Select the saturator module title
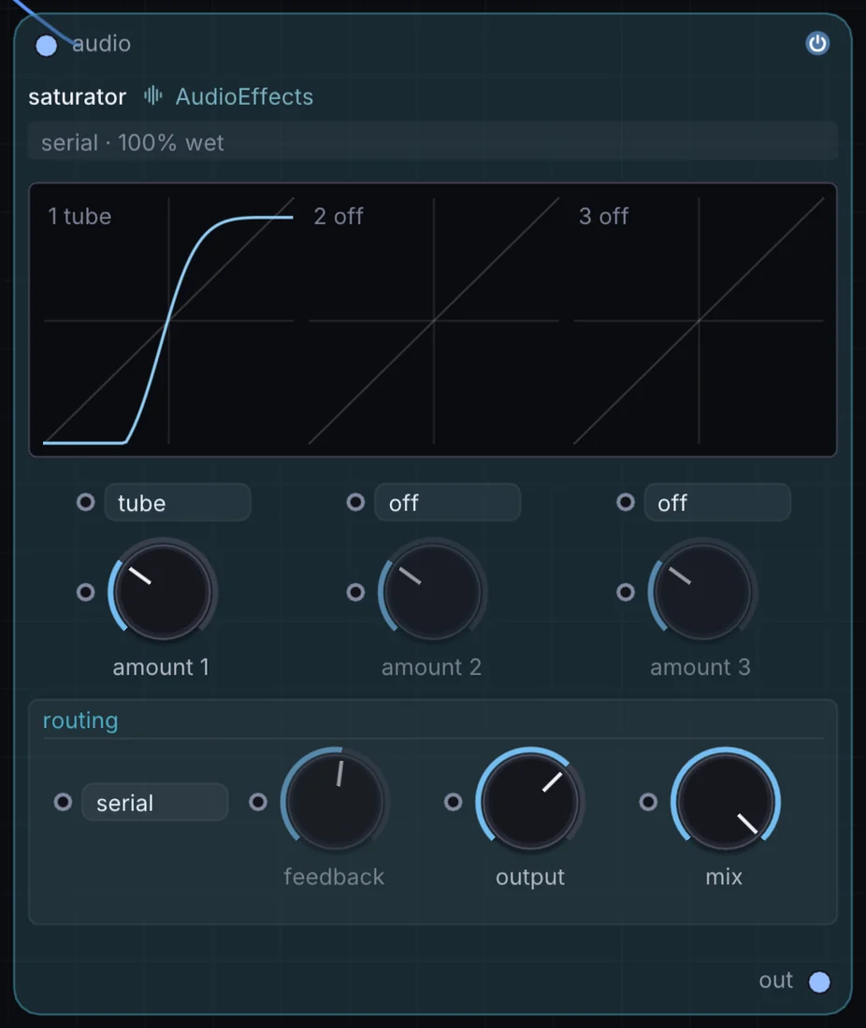The height and width of the screenshot is (1028, 866). click(x=77, y=97)
